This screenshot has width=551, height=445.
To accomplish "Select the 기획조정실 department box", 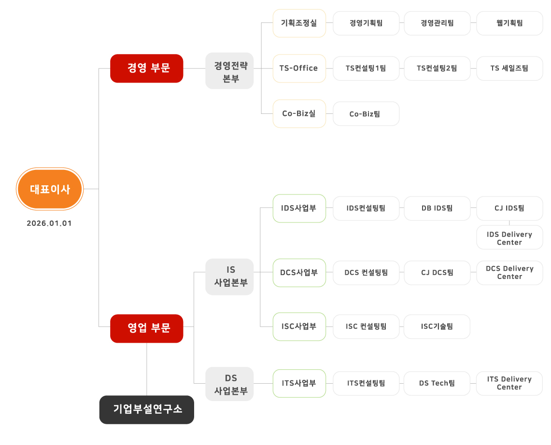I will (299, 23).
